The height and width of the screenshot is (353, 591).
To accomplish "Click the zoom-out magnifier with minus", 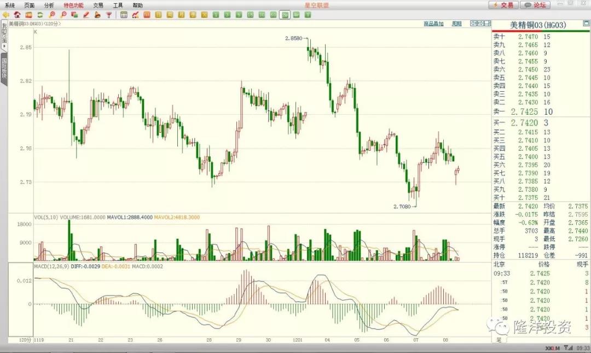I will tap(63, 15).
